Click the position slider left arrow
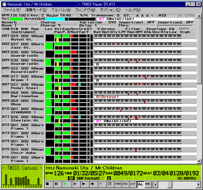The height and width of the screenshot is (190, 203). click(x=155, y=184)
